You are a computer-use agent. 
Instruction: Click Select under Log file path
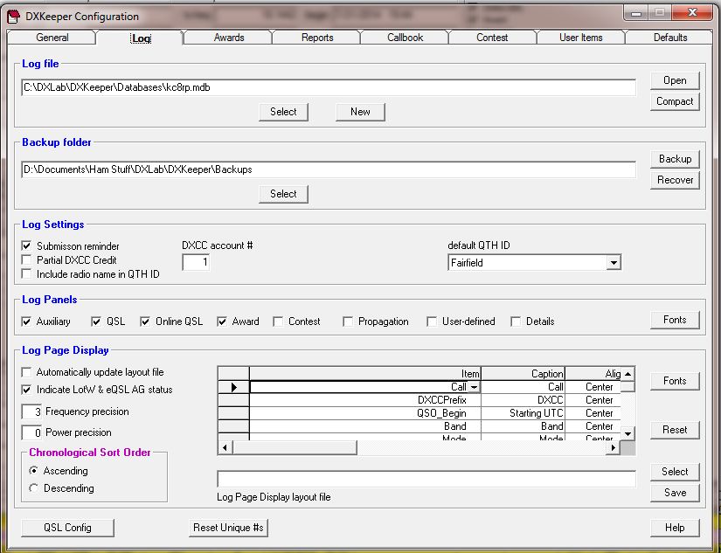coord(283,112)
